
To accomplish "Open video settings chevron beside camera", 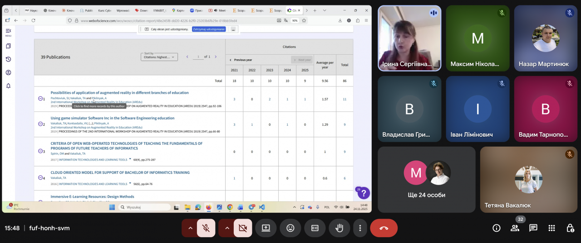I will click(x=226, y=228).
